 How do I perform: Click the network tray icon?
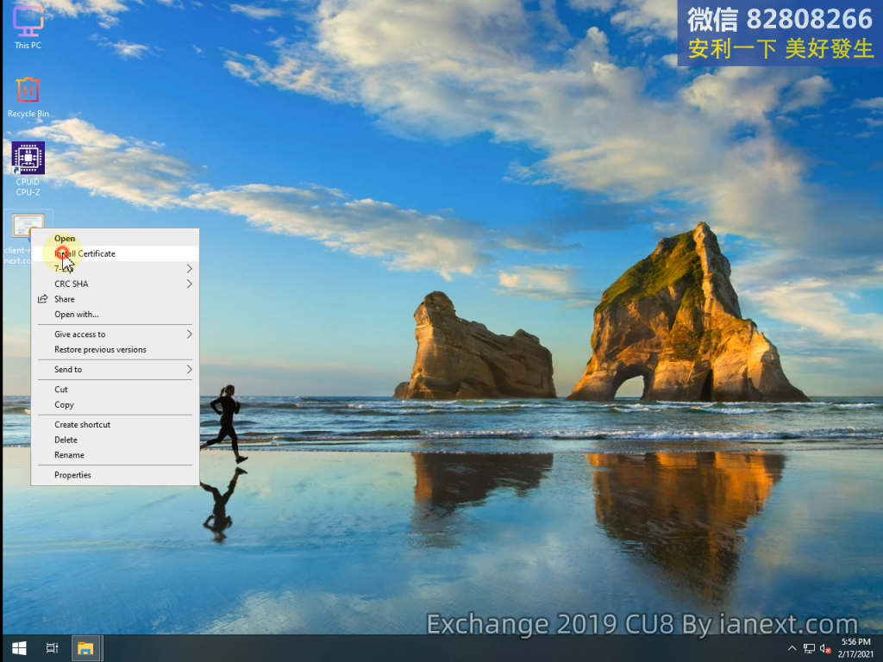tap(809, 648)
